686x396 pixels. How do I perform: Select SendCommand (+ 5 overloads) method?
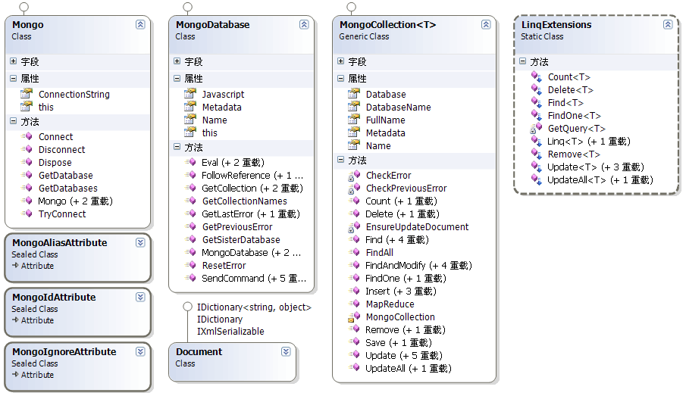(x=254, y=278)
